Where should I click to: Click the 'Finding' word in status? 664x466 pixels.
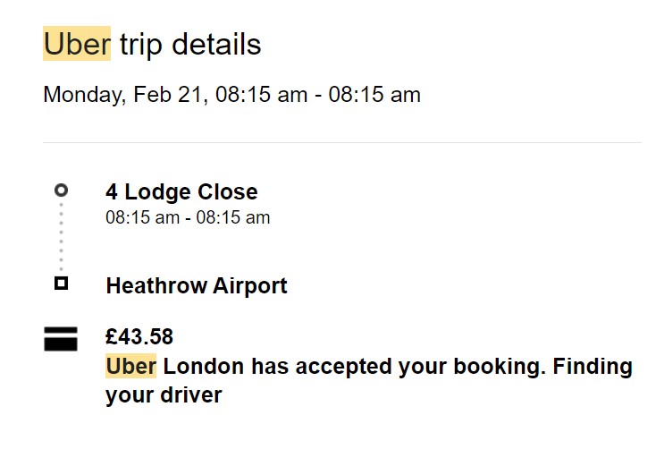(593, 368)
